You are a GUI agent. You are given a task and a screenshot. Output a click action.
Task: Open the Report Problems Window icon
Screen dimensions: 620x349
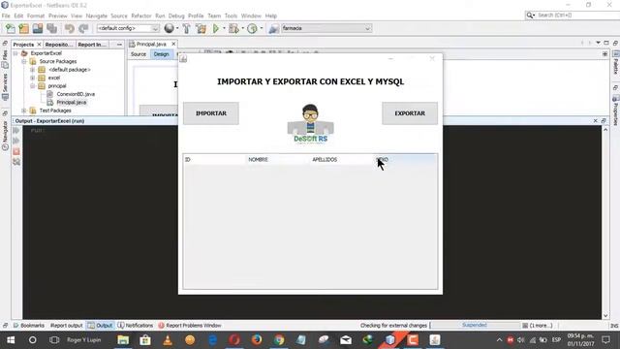[161, 326]
